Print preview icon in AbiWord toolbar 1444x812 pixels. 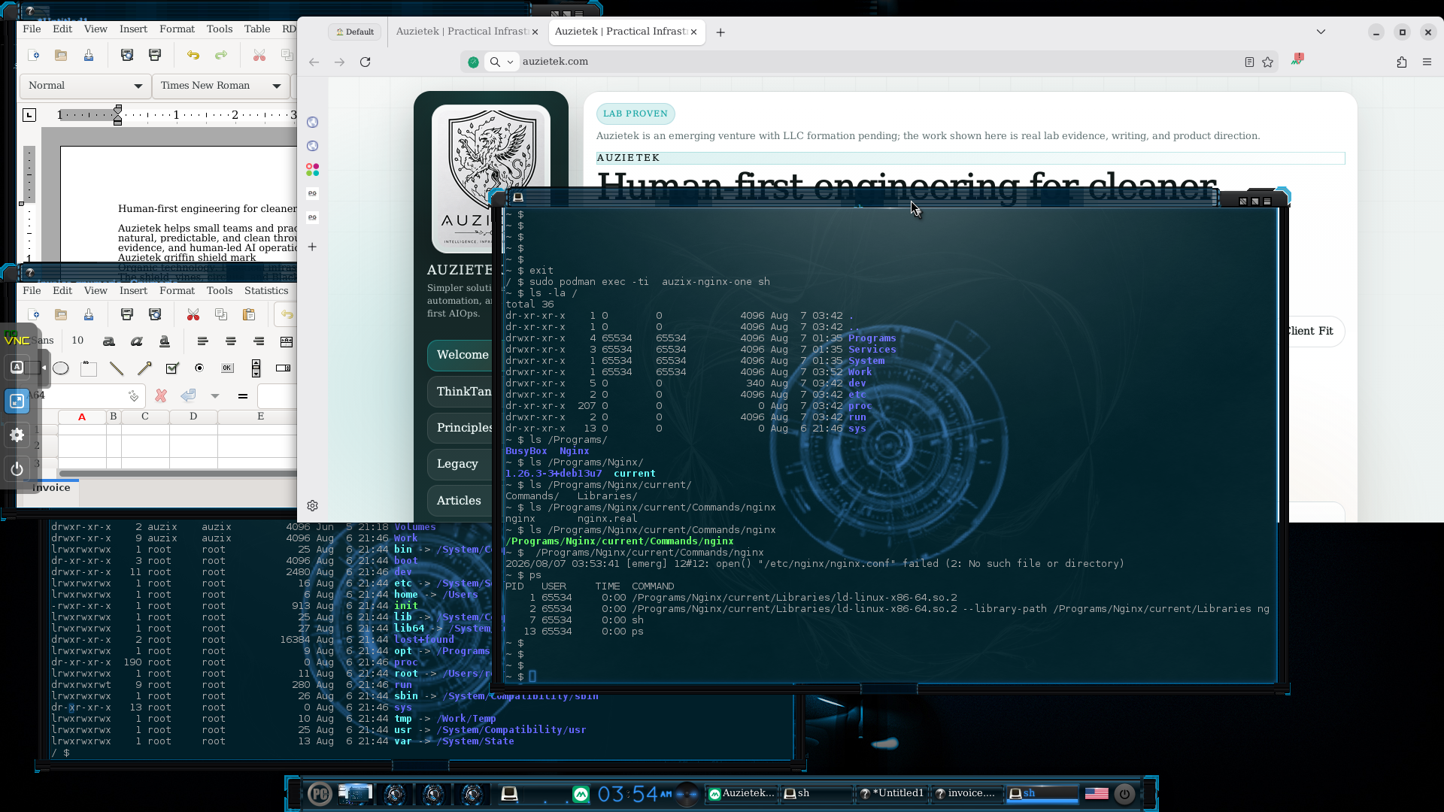[x=127, y=56]
